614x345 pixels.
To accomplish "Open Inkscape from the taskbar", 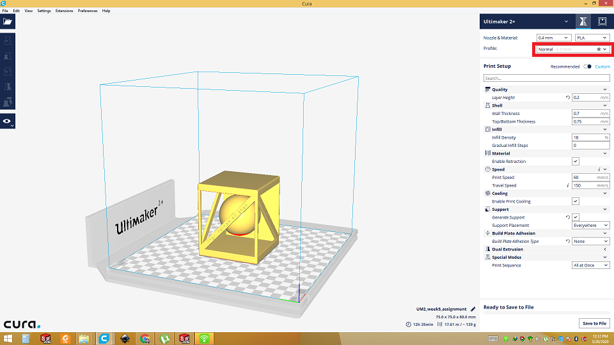I will tap(125, 339).
